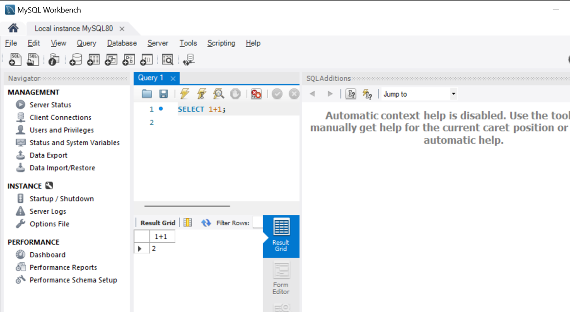The image size is (570, 312).
Task: Toggle automatic context help icon
Action: (x=367, y=94)
